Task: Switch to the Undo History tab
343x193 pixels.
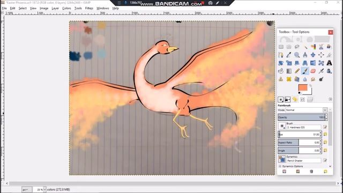Action: [x=295, y=100]
